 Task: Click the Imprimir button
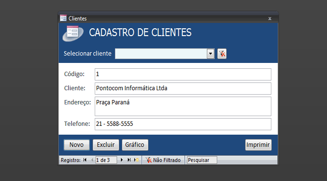[258, 145]
